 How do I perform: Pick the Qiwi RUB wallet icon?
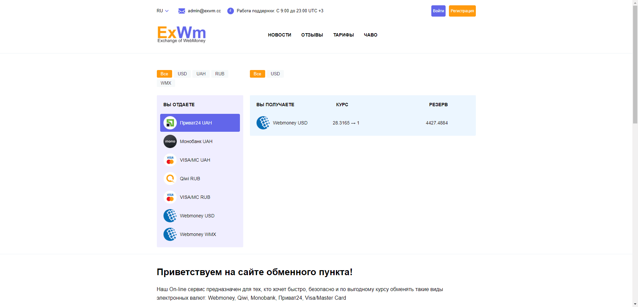(170, 178)
